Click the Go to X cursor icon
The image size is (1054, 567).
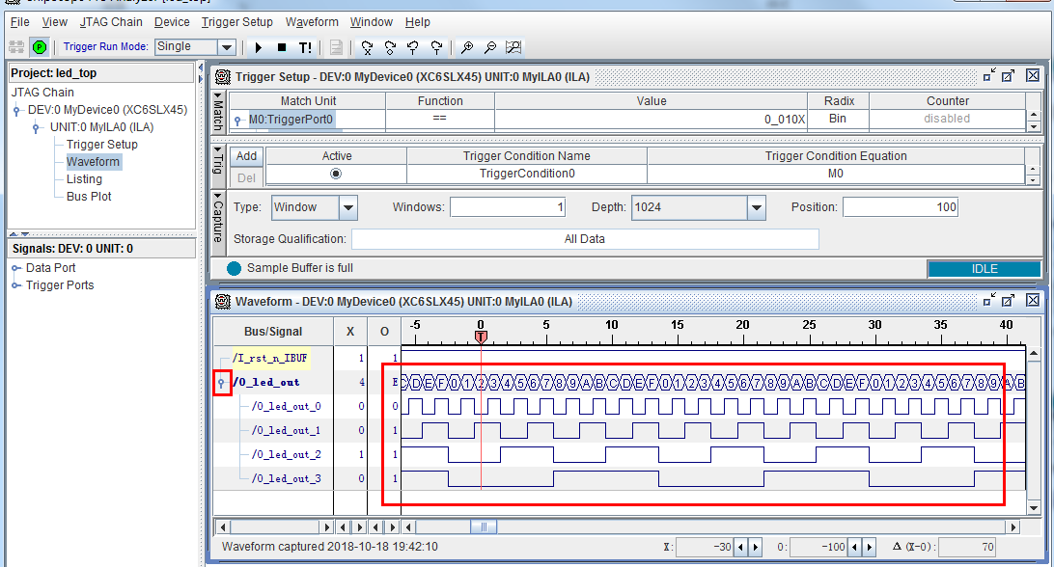coord(367,47)
